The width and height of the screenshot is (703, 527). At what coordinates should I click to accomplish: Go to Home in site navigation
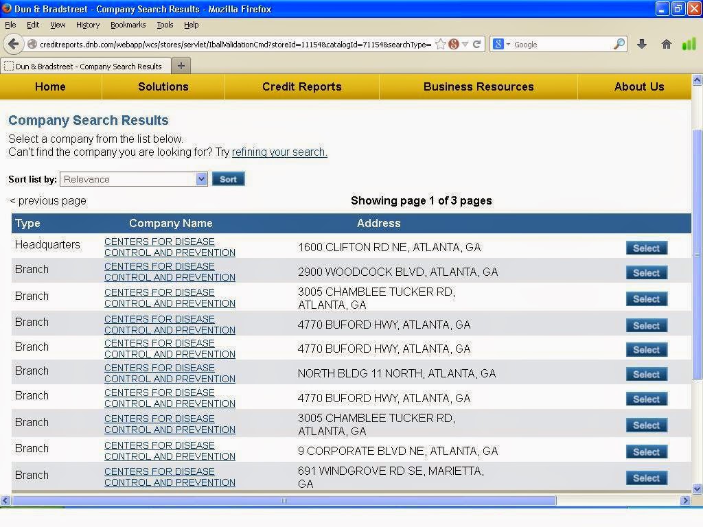coord(50,86)
